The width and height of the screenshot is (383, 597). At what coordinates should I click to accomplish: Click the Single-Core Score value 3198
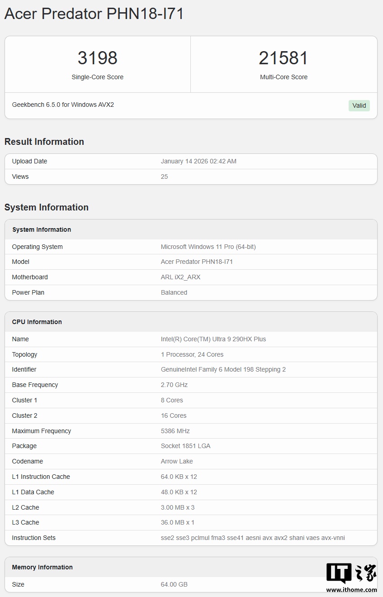tap(97, 58)
